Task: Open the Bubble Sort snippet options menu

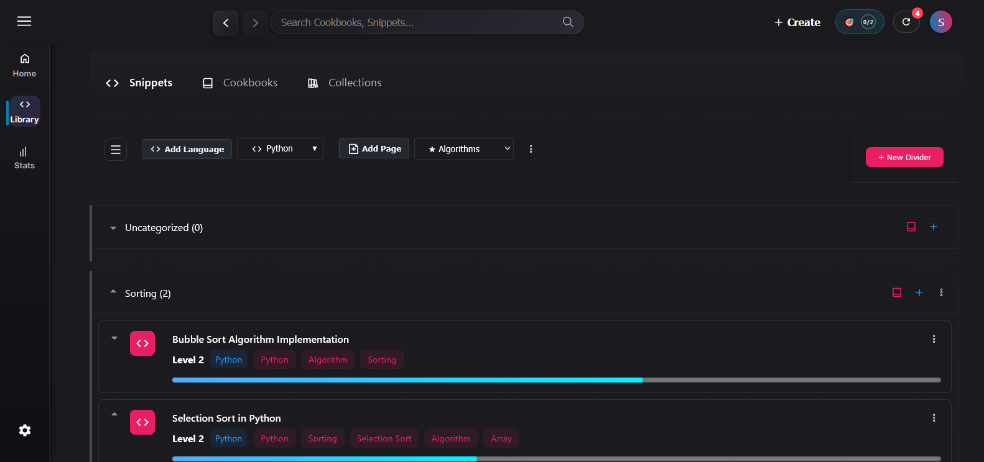Action: [x=934, y=339]
